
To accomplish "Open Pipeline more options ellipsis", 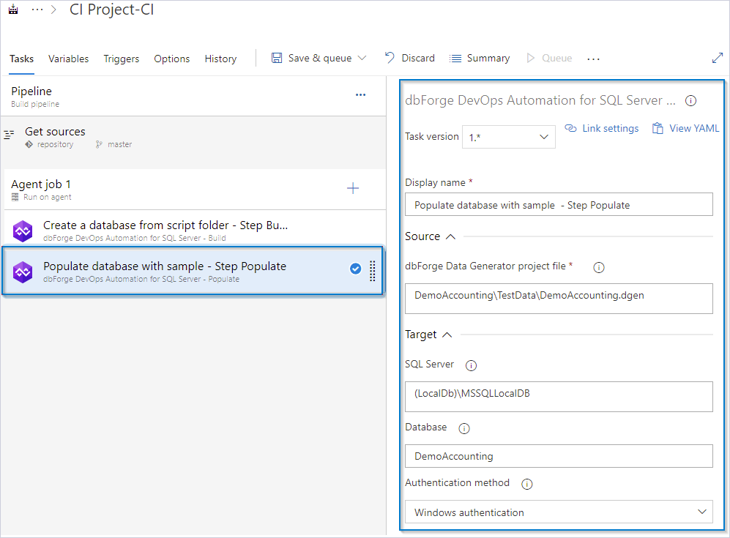I will coord(360,95).
